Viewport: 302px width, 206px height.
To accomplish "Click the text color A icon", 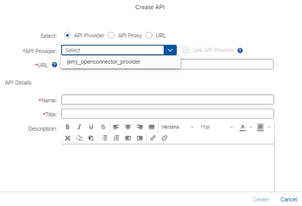I will pyautogui.click(x=242, y=127).
